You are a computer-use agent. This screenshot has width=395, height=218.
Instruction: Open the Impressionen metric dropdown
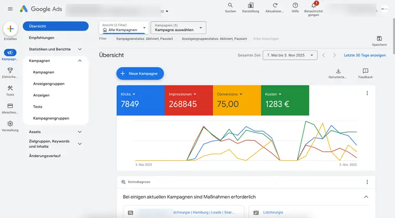click(x=182, y=94)
